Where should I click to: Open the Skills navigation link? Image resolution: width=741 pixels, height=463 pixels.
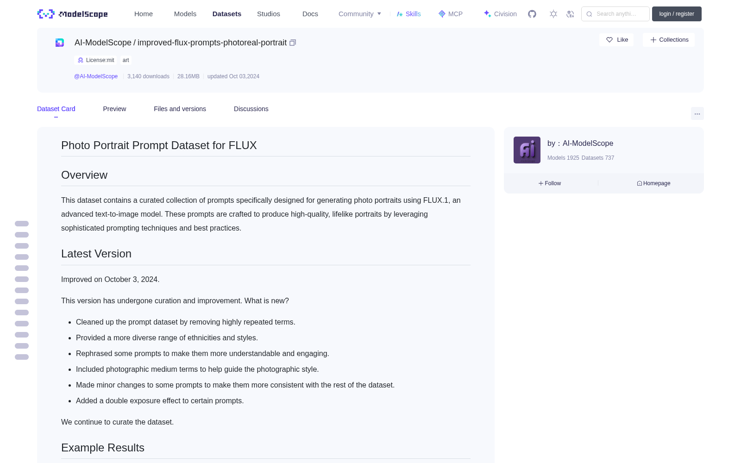(x=409, y=14)
